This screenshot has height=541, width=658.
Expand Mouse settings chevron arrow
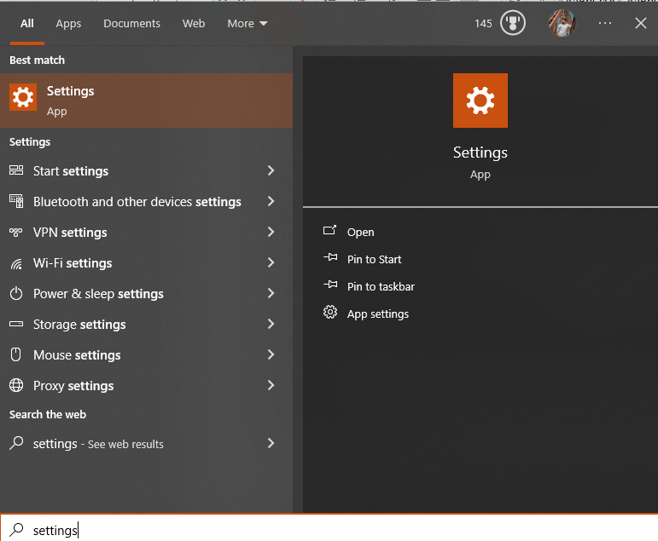[271, 354]
